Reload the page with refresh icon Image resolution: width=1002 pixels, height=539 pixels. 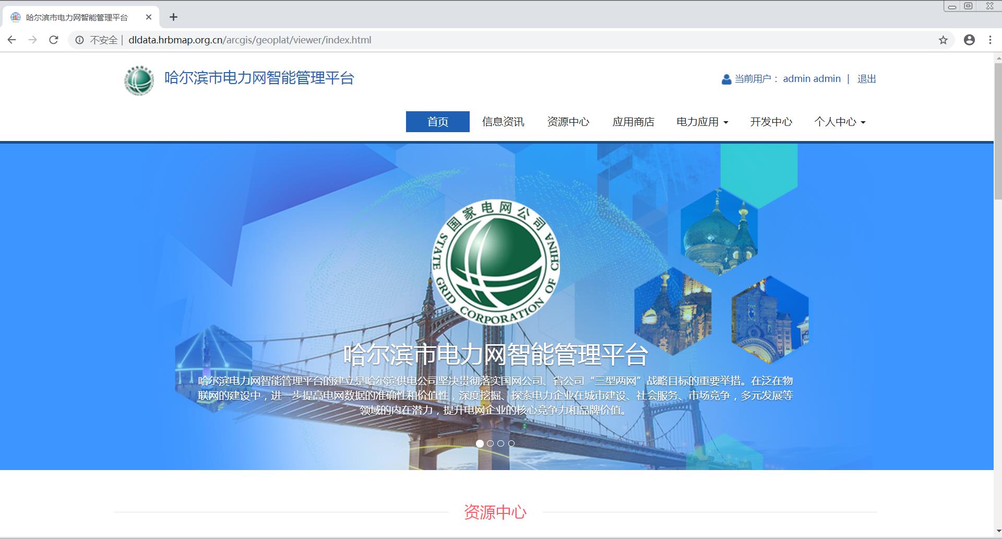(x=54, y=40)
